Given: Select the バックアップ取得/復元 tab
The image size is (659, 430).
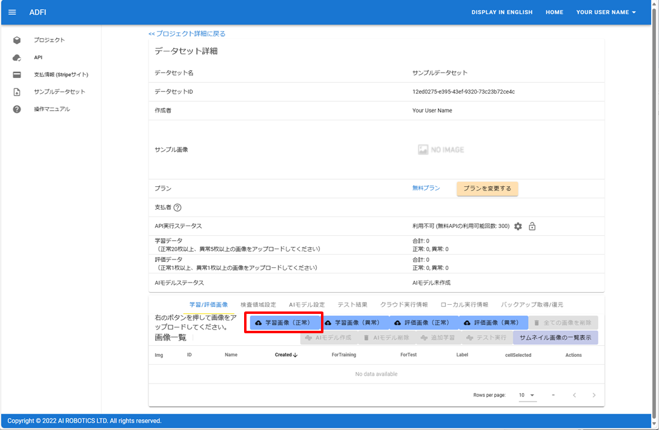Looking at the screenshot, I should 532,305.
